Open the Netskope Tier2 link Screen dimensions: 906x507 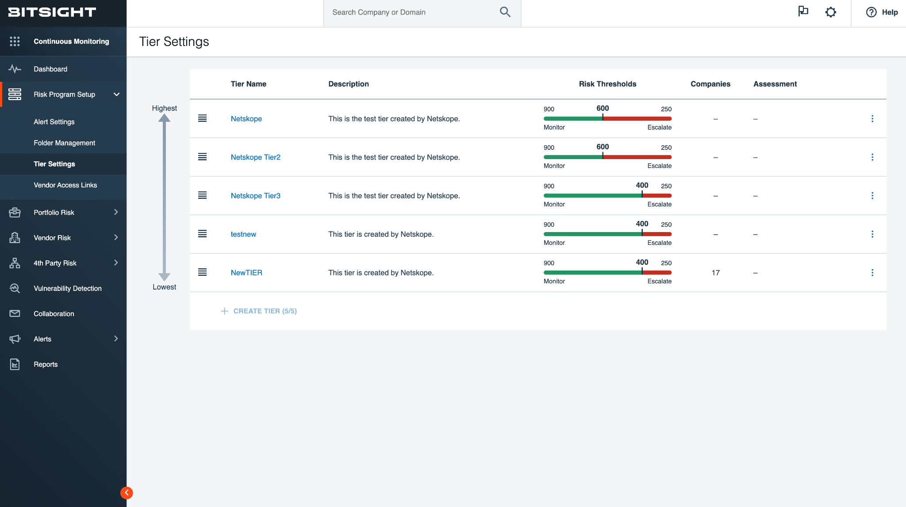pyautogui.click(x=255, y=157)
